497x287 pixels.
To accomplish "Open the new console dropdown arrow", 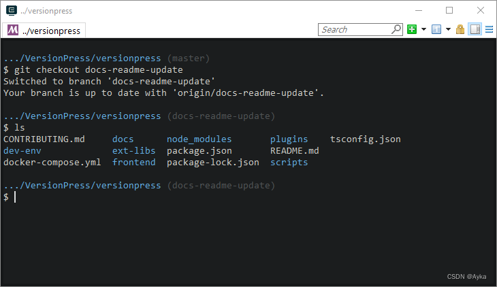I will coord(423,29).
